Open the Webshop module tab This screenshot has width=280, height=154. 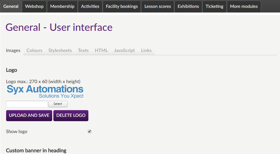click(34, 6)
